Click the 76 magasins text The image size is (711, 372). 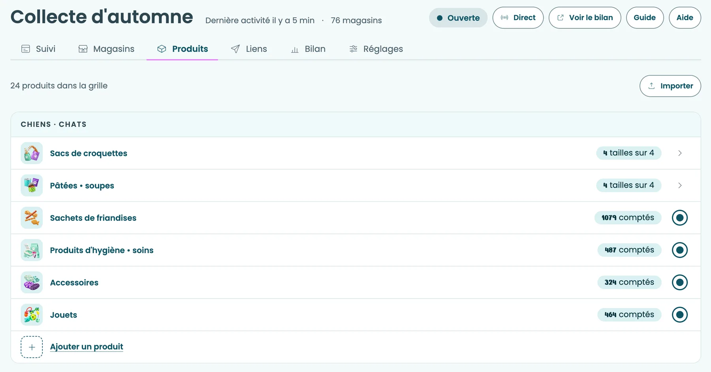pos(356,21)
